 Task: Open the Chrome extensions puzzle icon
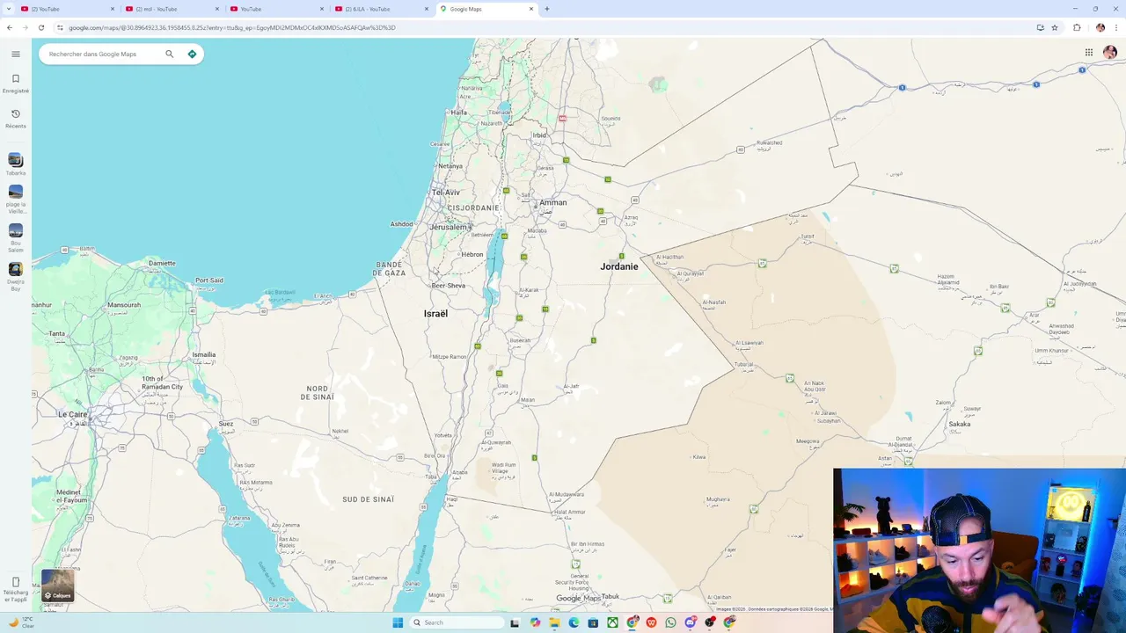click(1077, 27)
